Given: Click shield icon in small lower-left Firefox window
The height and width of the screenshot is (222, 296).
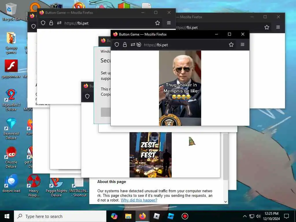Looking at the screenshot, I should [x=87, y=96].
